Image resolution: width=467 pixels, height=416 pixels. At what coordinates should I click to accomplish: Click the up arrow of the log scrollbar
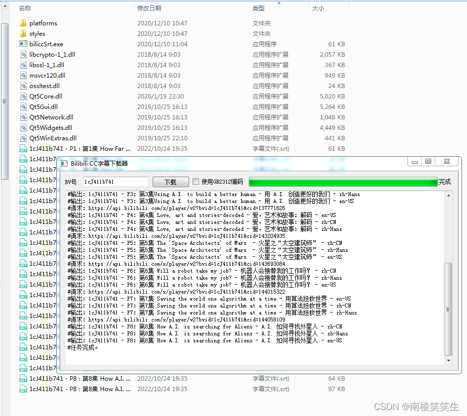pos(449,195)
